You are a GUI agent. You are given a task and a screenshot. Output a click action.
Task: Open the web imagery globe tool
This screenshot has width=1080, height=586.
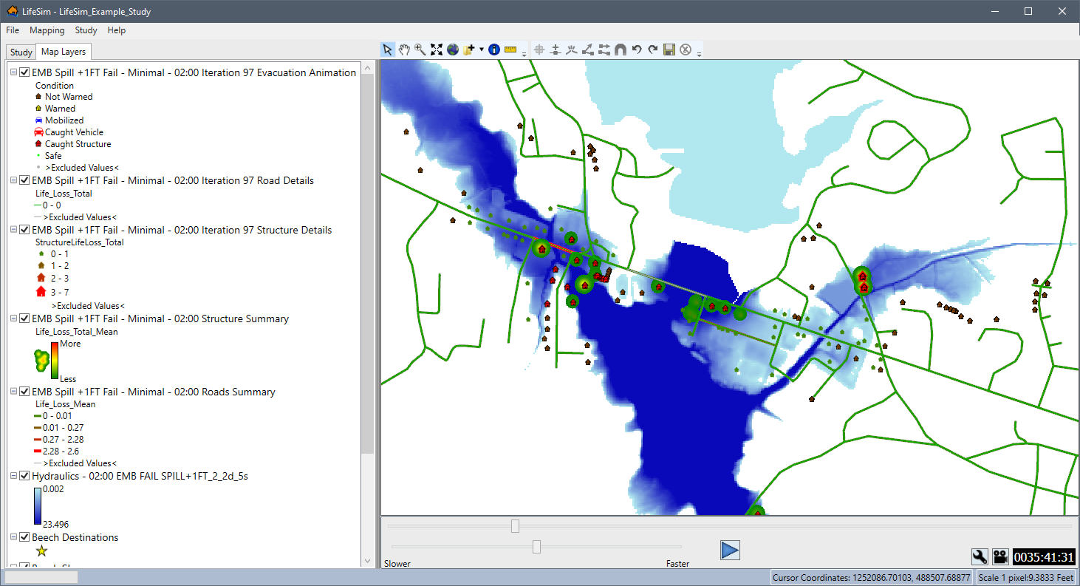click(452, 50)
